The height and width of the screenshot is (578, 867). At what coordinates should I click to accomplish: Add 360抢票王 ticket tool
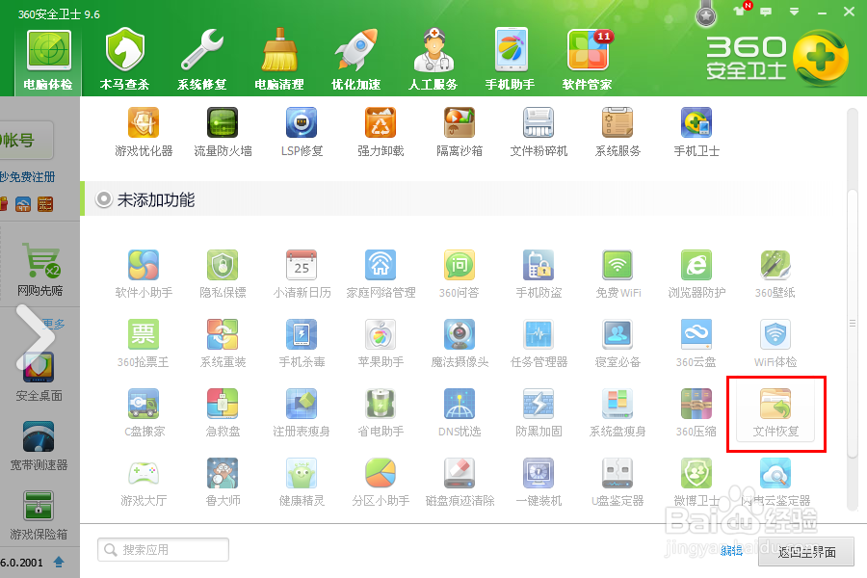(x=144, y=344)
